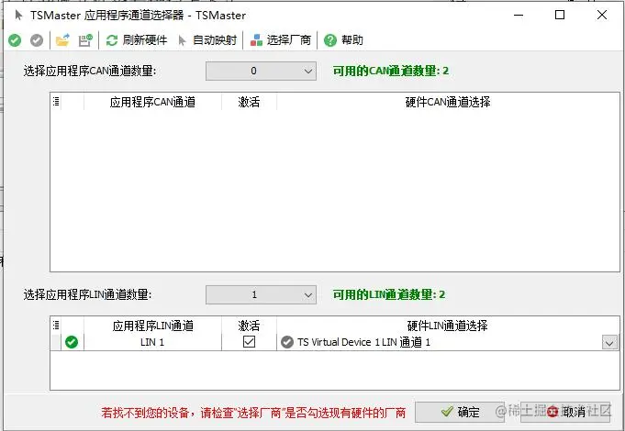Viewport: 625px width, 431px height.
Task: Click the save configuration disk icon
Action: click(85, 40)
